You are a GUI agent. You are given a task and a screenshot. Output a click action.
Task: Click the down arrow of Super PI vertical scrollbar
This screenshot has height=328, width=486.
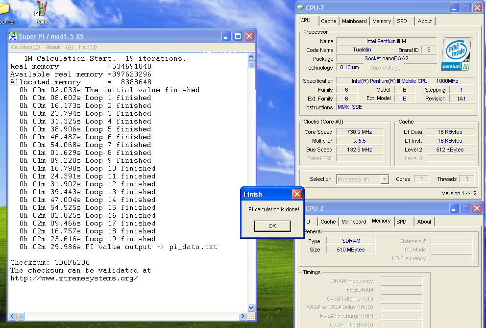pos(251,307)
